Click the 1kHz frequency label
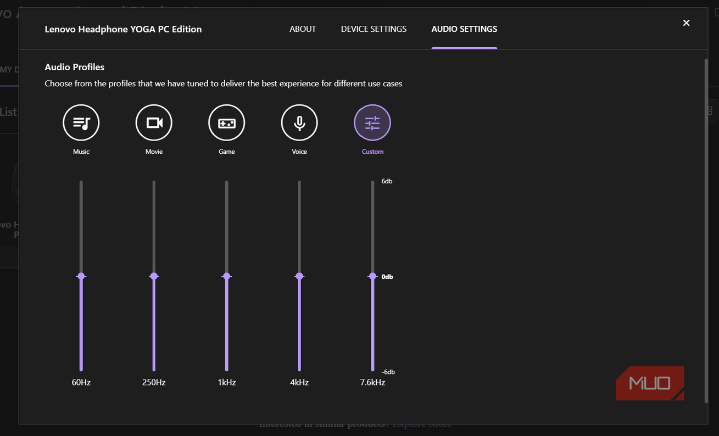Screen dimensions: 719x436 (227, 382)
